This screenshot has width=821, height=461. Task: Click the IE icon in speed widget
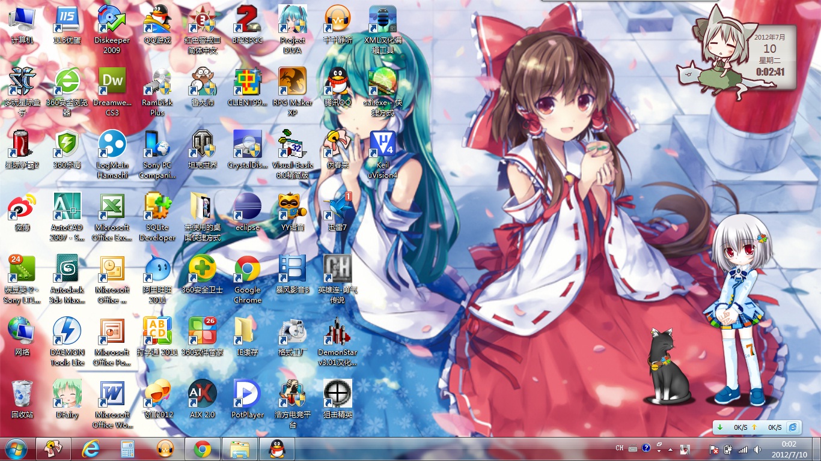point(793,427)
